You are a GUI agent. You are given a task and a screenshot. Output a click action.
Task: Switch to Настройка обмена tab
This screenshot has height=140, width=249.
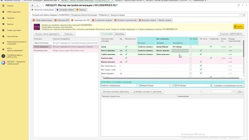click(x=65, y=10)
